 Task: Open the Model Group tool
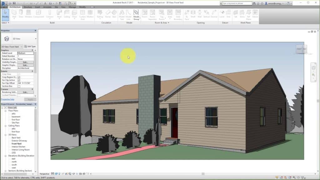point(135,15)
